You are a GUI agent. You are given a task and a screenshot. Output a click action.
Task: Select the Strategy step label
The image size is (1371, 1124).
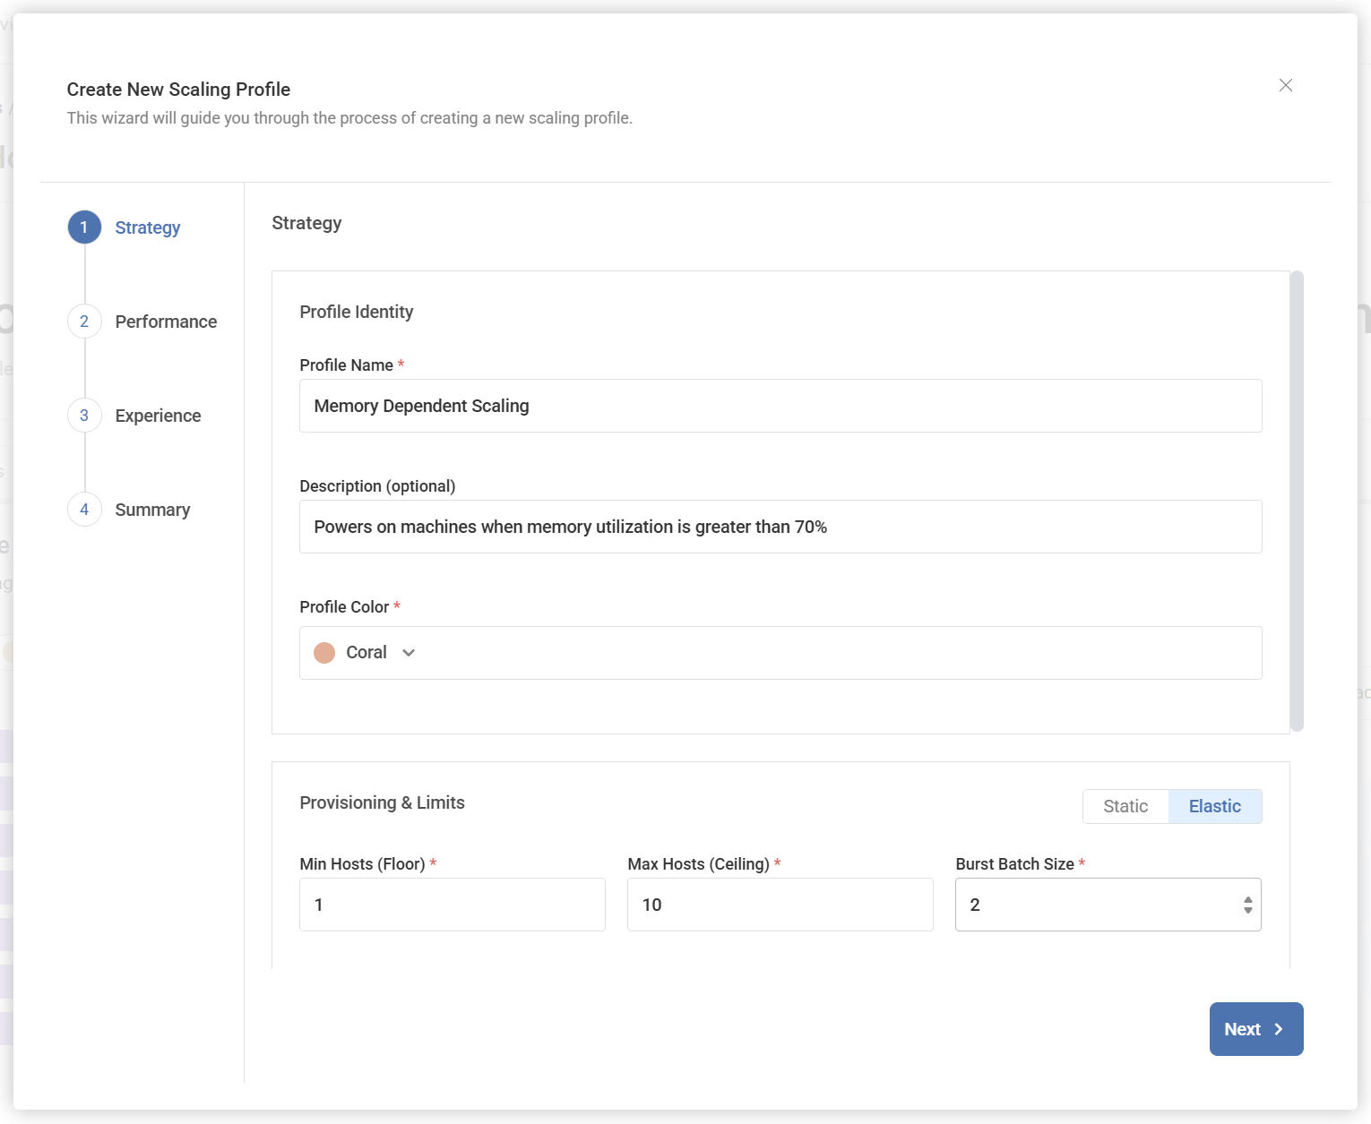click(148, 227)
